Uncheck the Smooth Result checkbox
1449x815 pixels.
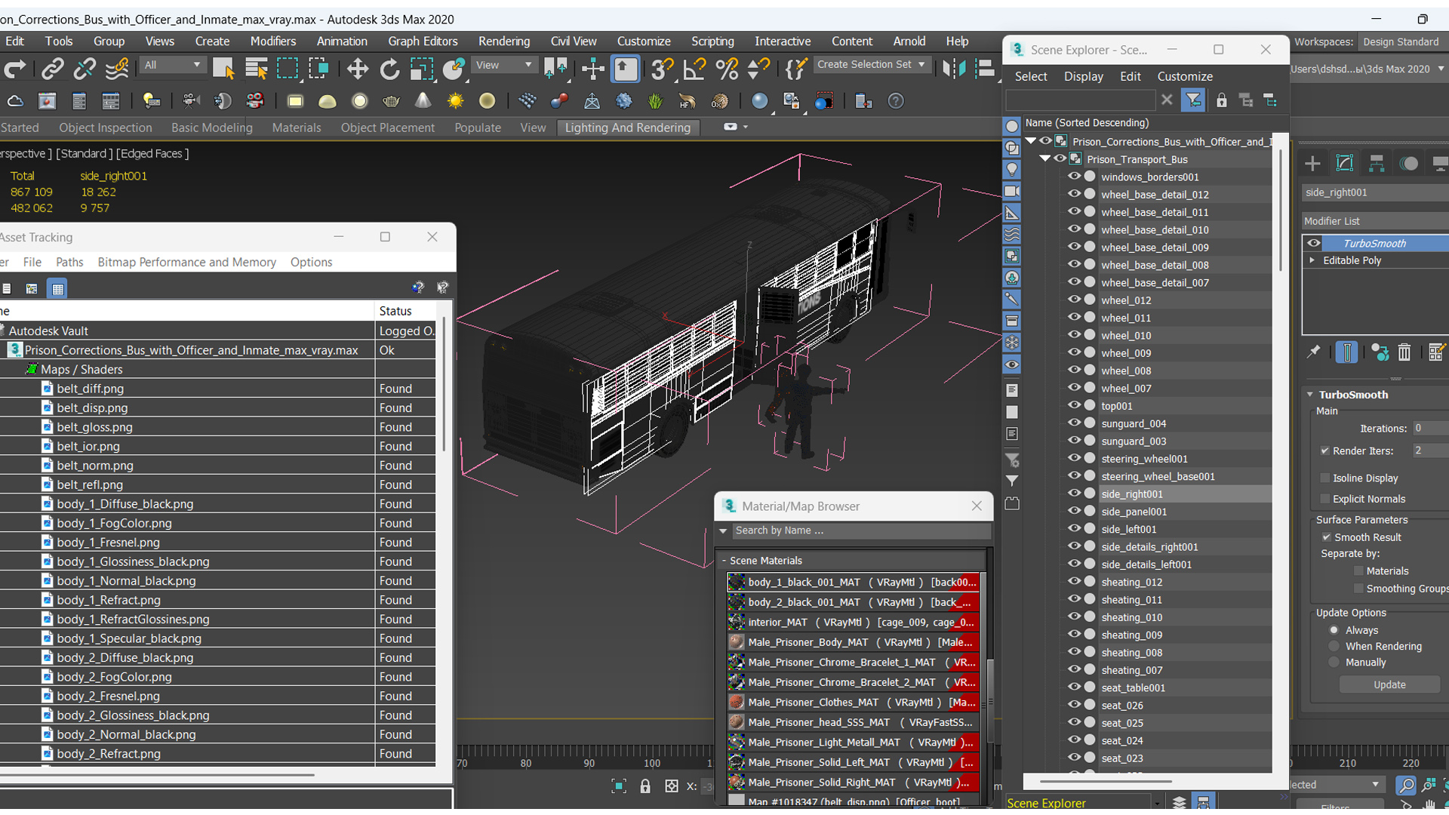[1326, 537]
